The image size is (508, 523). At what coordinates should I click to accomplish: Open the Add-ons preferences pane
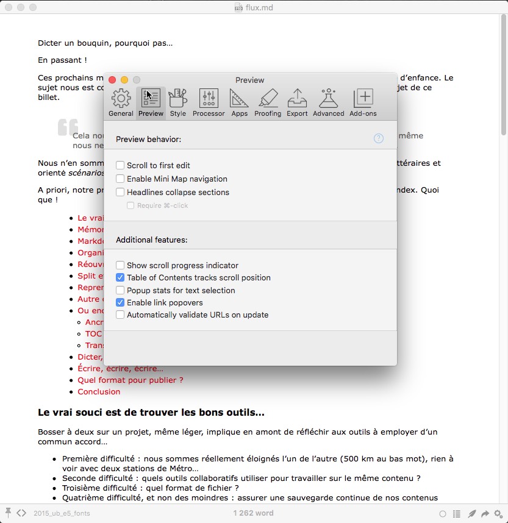pos(363,103)
